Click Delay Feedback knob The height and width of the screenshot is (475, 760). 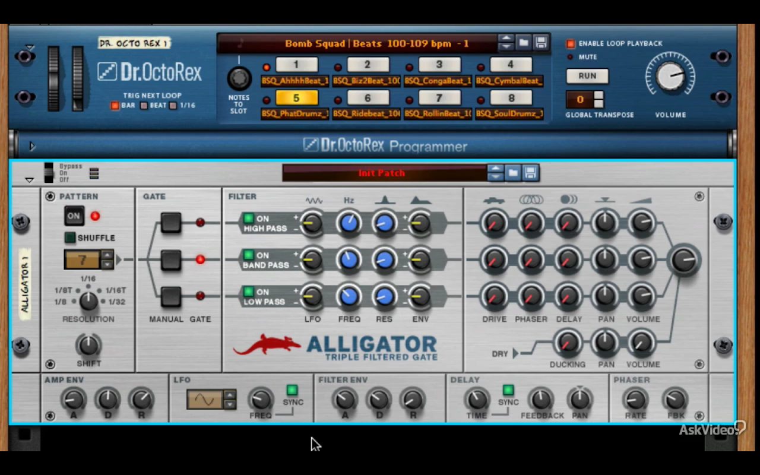coord(540,399)
